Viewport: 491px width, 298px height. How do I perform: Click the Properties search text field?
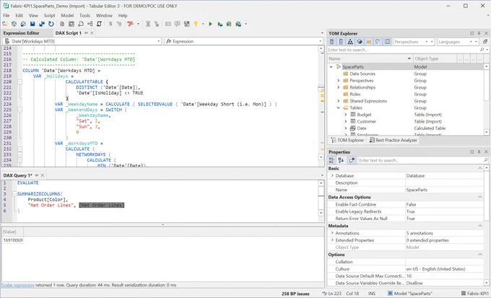420,160
